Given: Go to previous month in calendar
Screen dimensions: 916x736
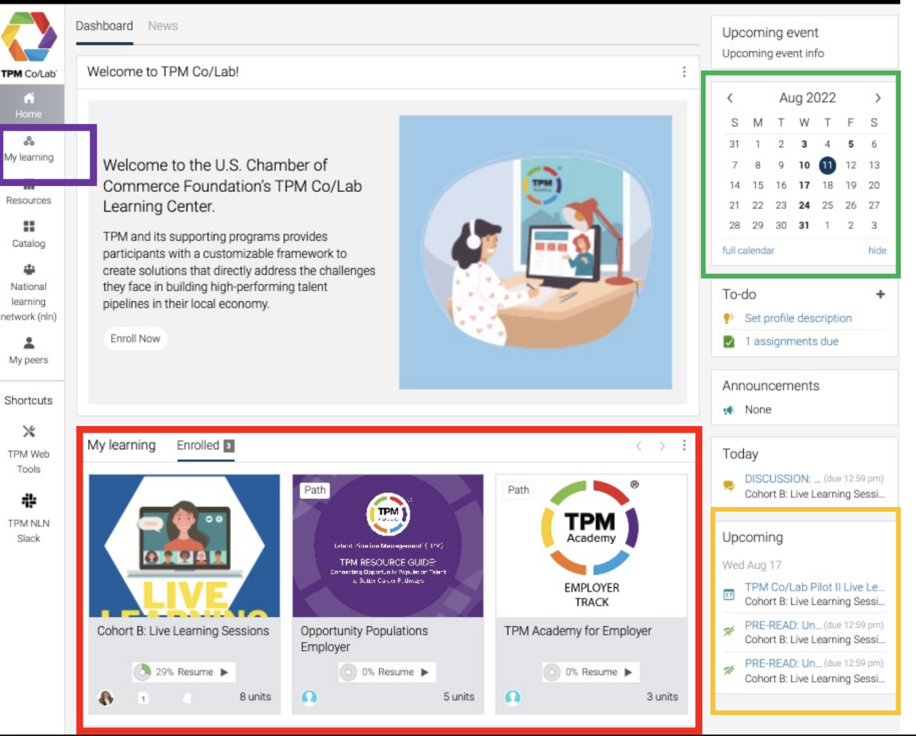Looking at the screenshot, I should 729,98.
